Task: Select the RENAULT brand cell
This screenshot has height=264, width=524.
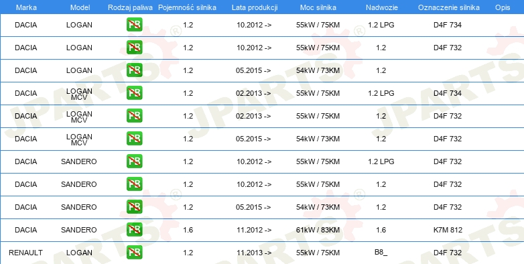Action: (25, 253)
